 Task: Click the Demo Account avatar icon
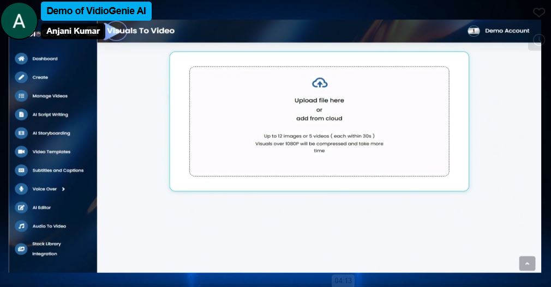474,31
